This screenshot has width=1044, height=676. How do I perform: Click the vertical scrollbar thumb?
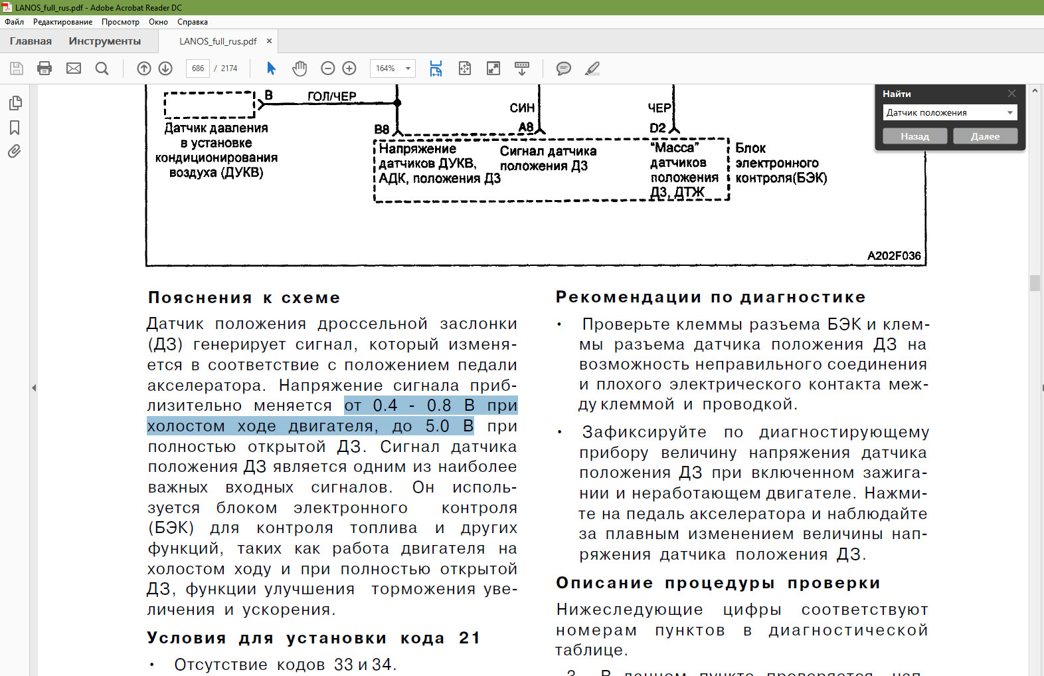tap(1035, 282)
